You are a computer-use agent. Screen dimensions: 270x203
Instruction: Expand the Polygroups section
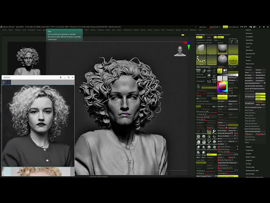pyautogui.click(x=249, y=150)
